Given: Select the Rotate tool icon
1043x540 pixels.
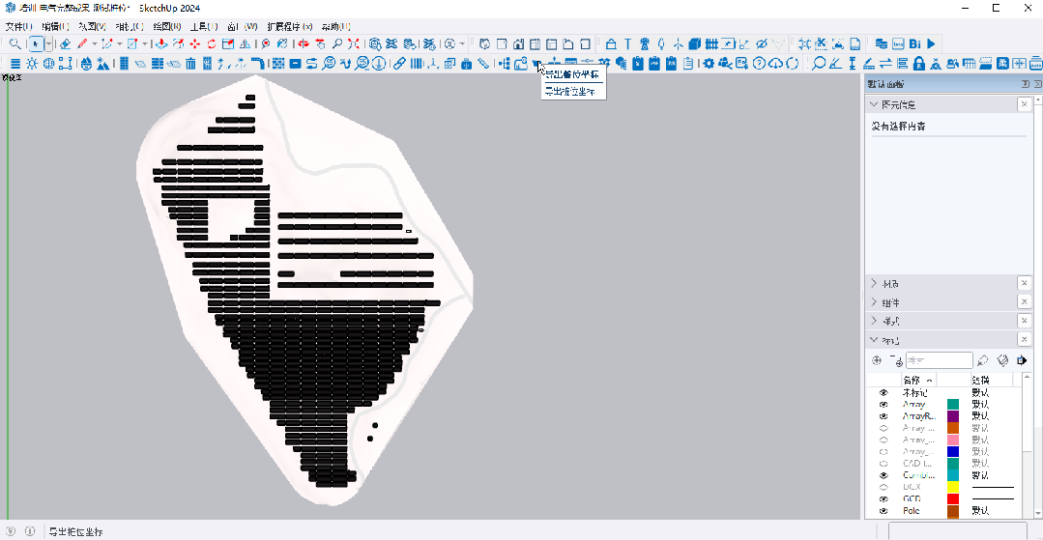Looking at the screenshot, I should coord(212,44).
